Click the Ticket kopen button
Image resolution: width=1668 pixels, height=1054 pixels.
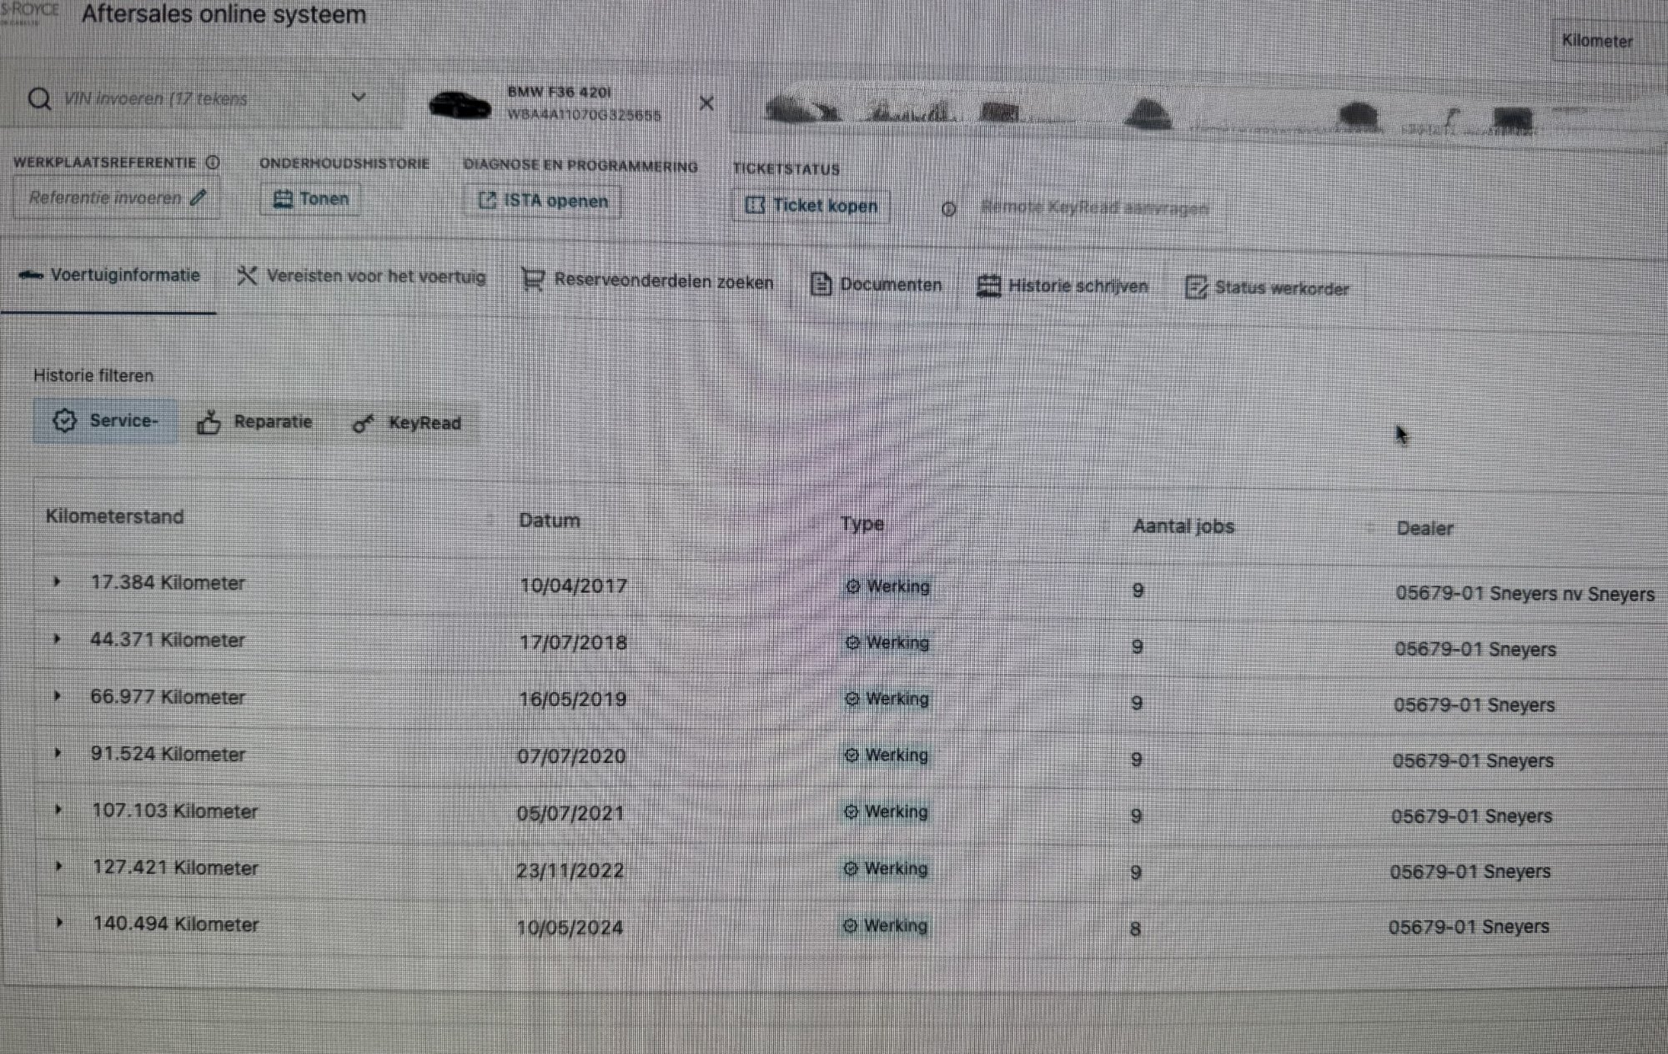coord(811,206)
